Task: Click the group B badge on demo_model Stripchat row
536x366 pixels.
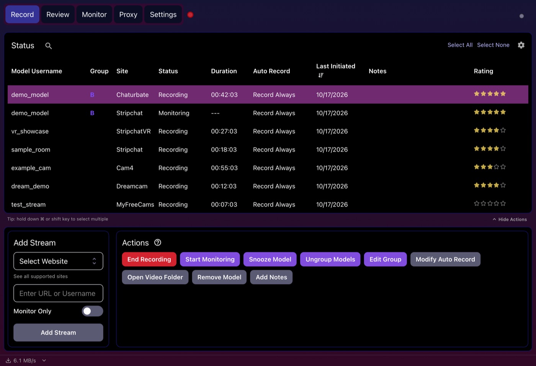Action: click(x=92, y=113)
